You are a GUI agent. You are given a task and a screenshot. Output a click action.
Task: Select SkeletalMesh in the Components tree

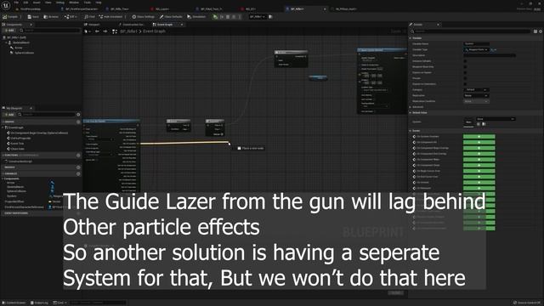[20, 42]
